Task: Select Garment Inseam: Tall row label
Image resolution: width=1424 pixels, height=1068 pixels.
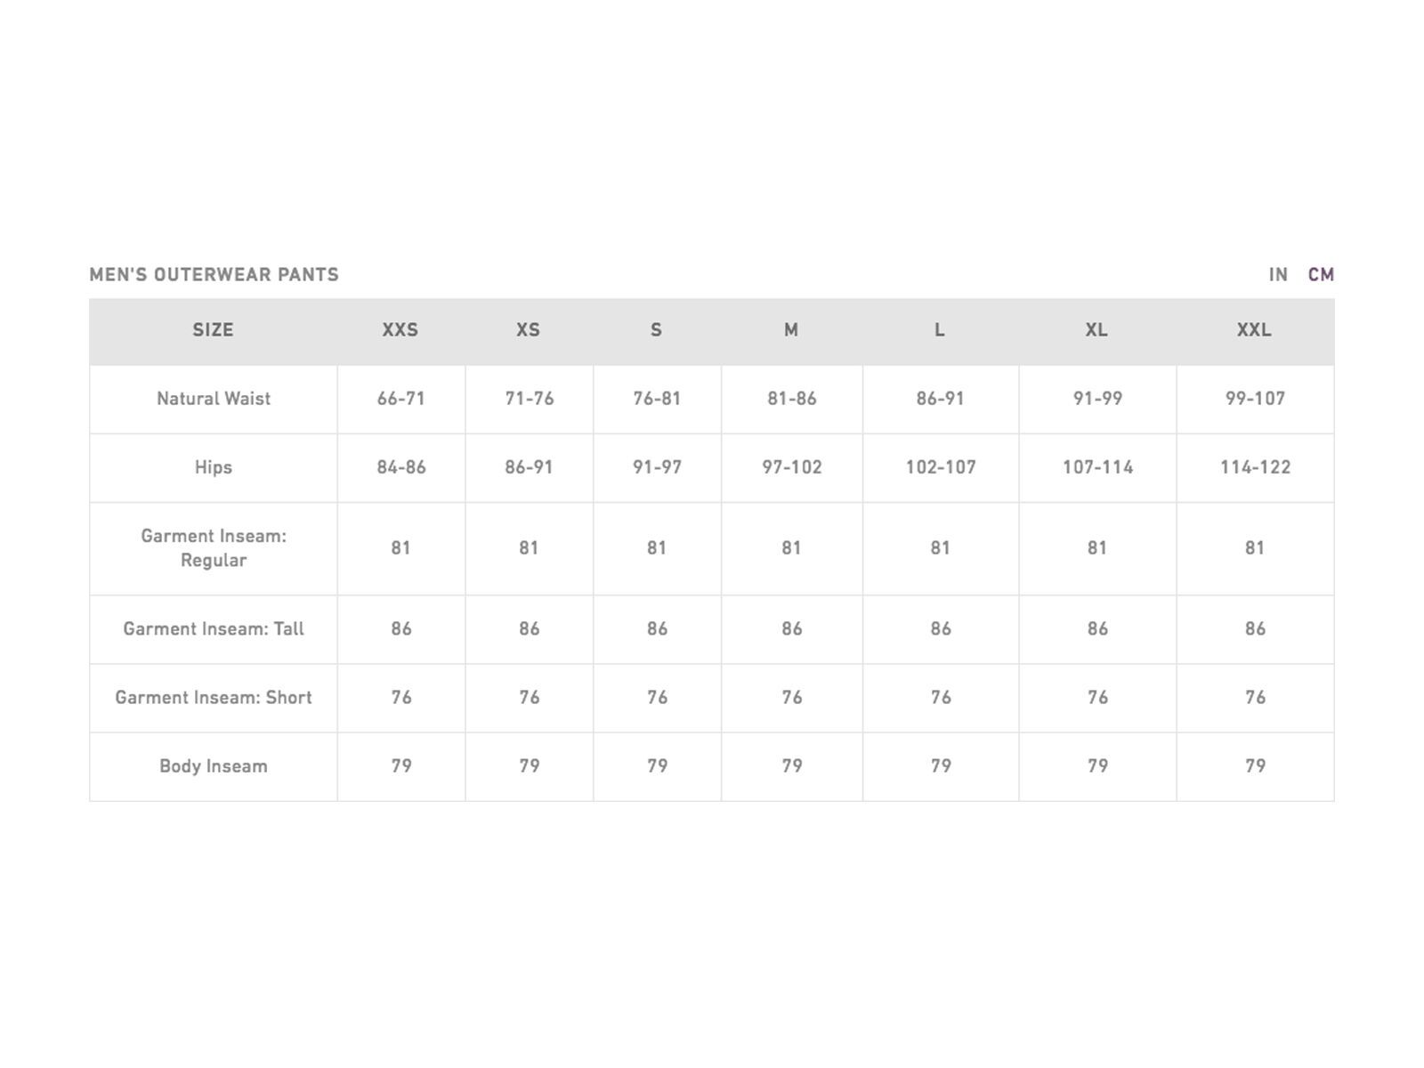Action: pos(214,629)
